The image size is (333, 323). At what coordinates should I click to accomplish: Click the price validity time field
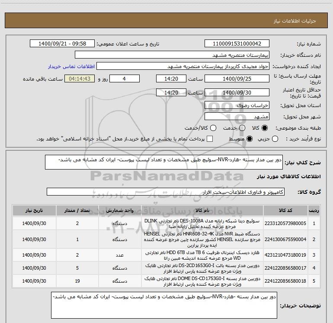[x=171, y=92]
